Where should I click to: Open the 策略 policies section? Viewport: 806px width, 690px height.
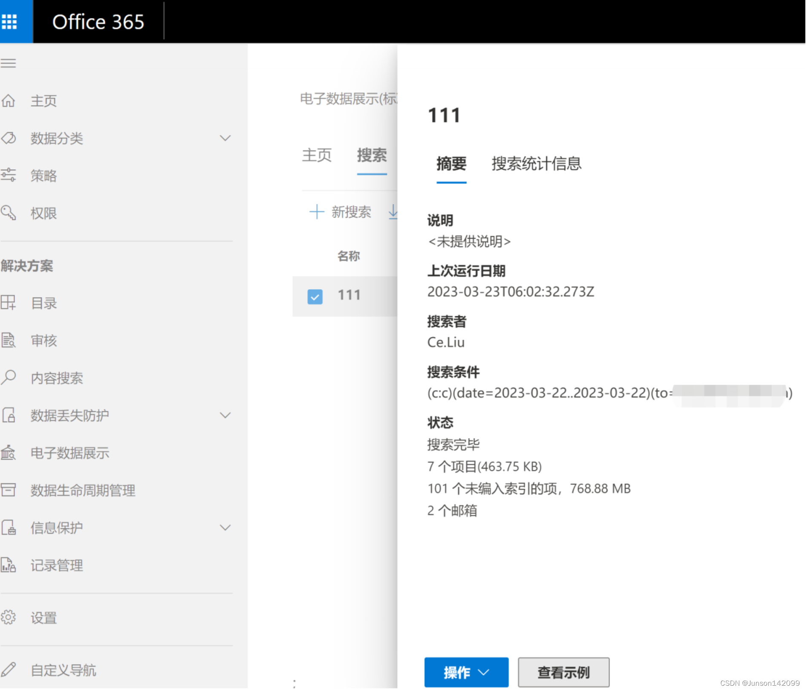(43, 175)
